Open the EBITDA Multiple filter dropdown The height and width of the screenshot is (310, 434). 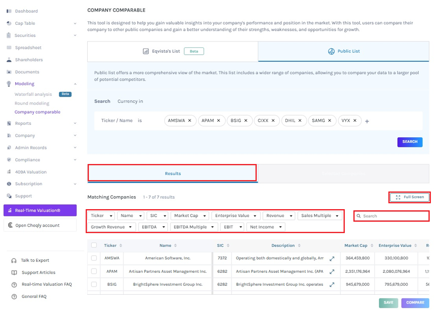point(194,227)
